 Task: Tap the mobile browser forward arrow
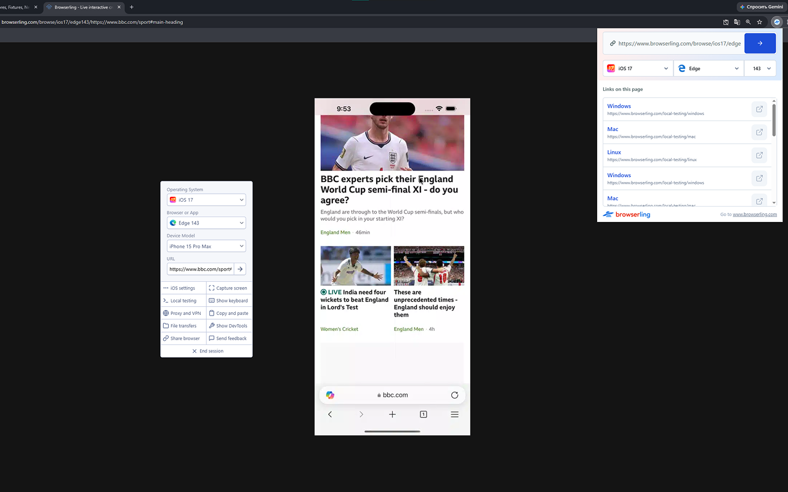point(361,415)
